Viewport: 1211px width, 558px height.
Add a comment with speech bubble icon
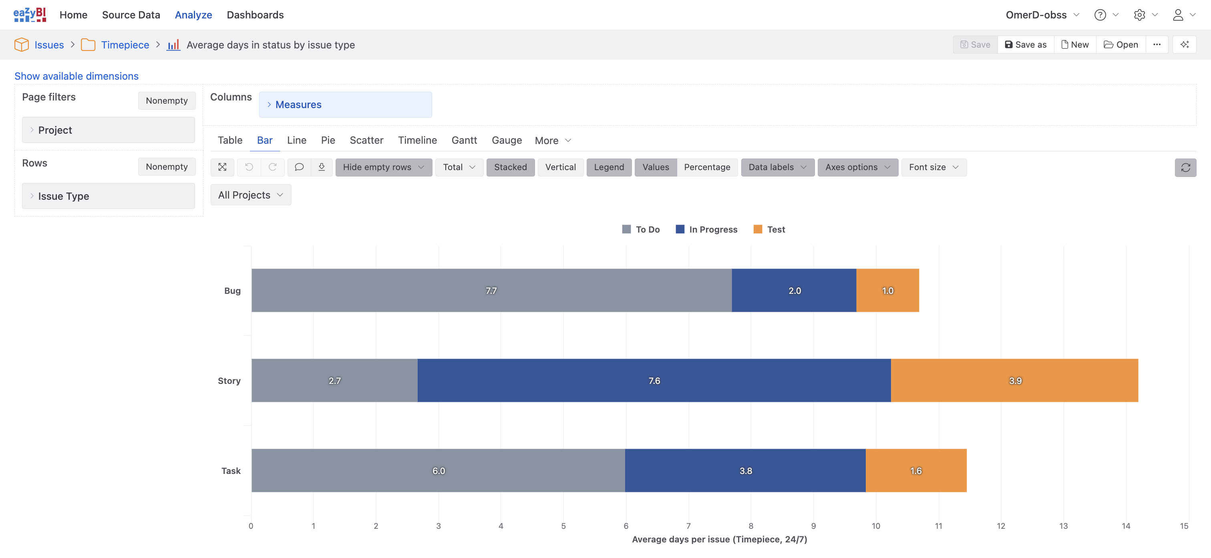tap(299, 167)
